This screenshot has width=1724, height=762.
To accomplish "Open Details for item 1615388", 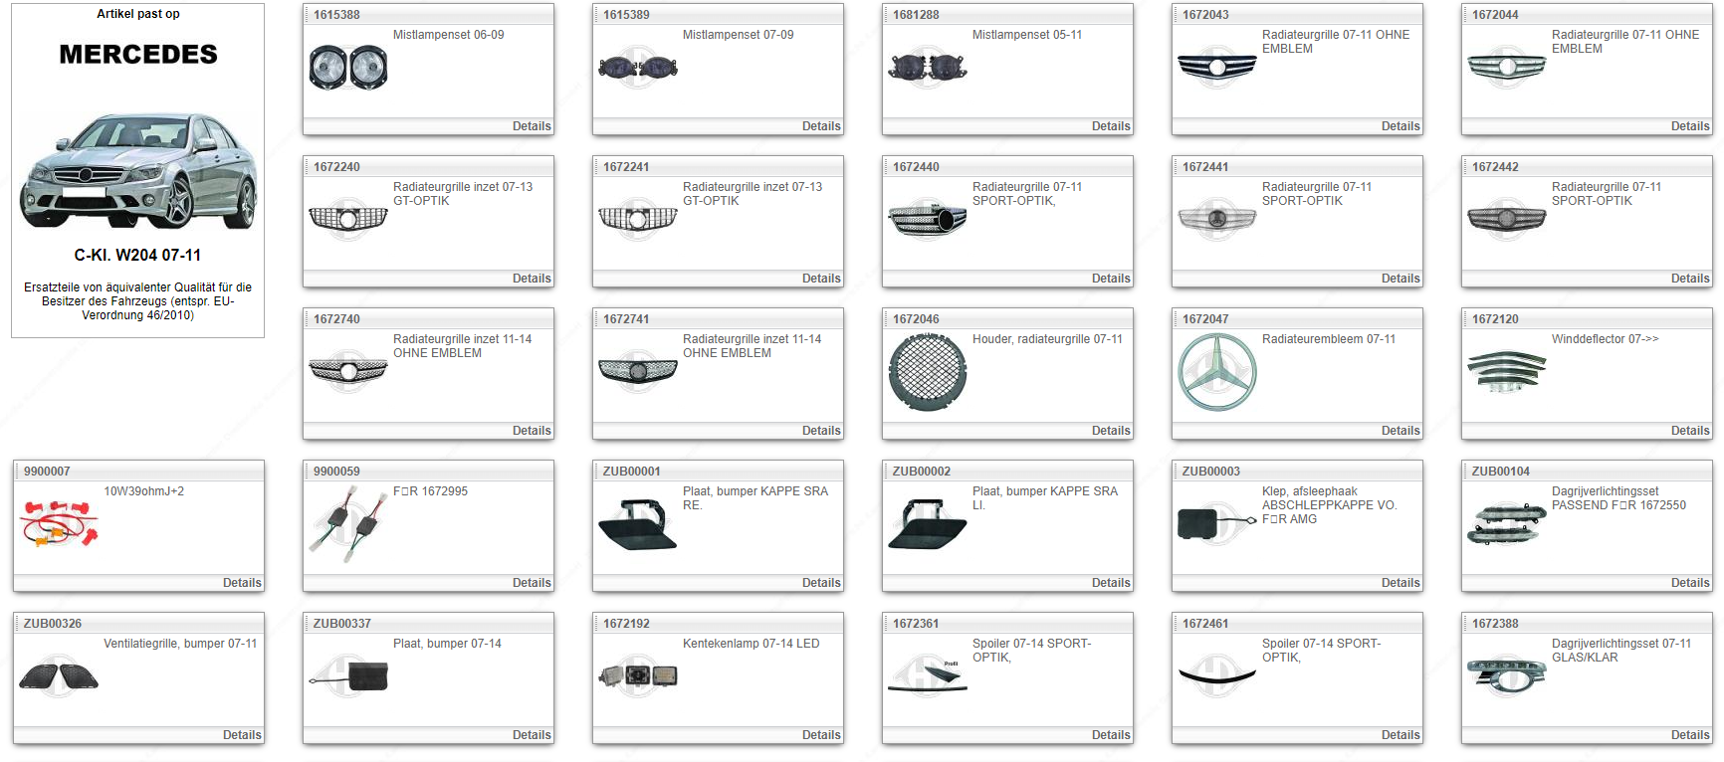I will [532, 126].
